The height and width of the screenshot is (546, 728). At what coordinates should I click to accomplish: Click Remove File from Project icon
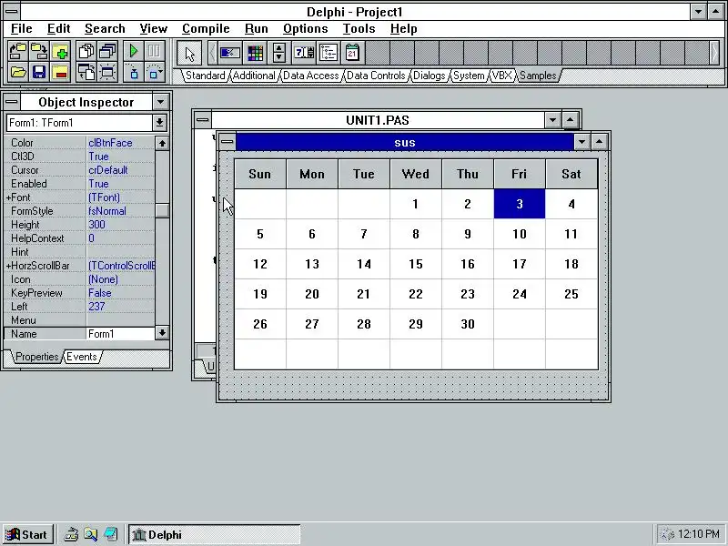(x=60, y=73)
